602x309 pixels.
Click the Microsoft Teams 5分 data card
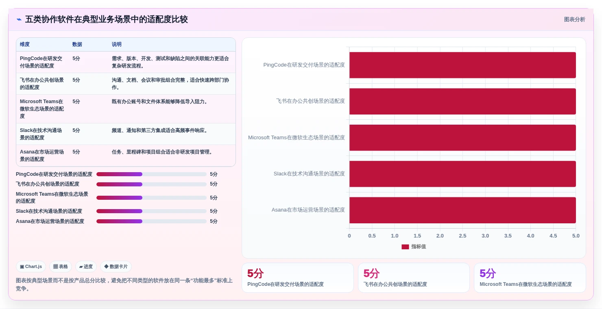tap(530, 278)
